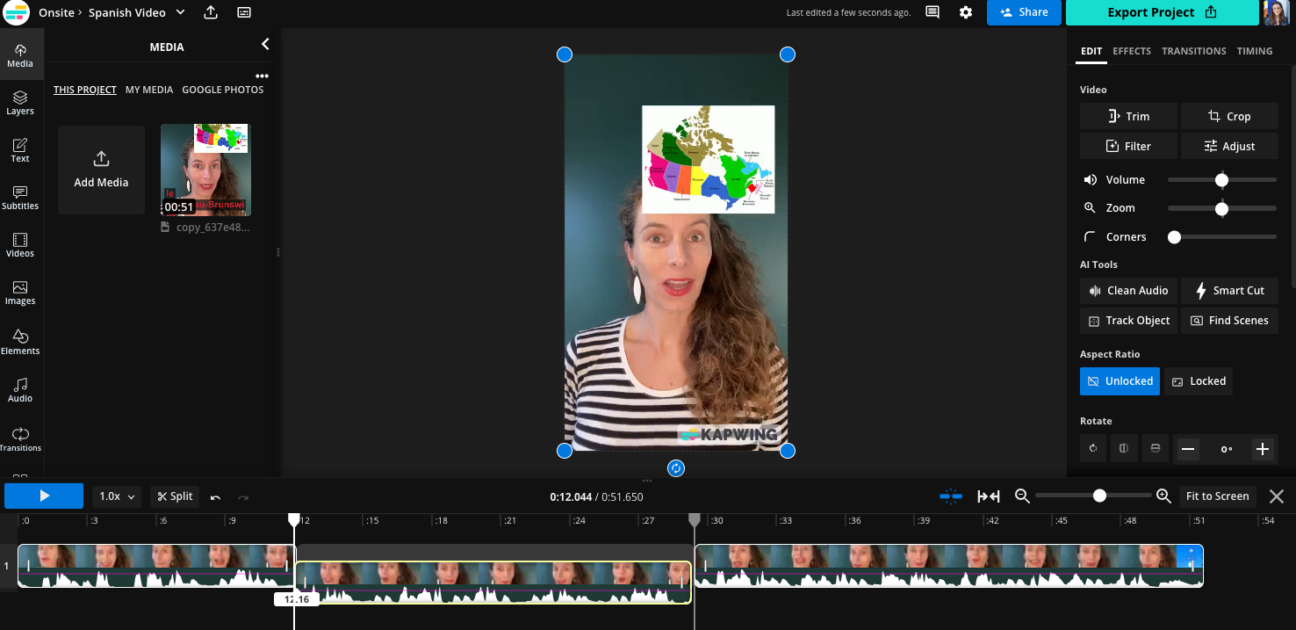This screenshot has width=1296, height=630.
Task: Open the Elements sidebar panel
Action: click(x=20, y=342)
